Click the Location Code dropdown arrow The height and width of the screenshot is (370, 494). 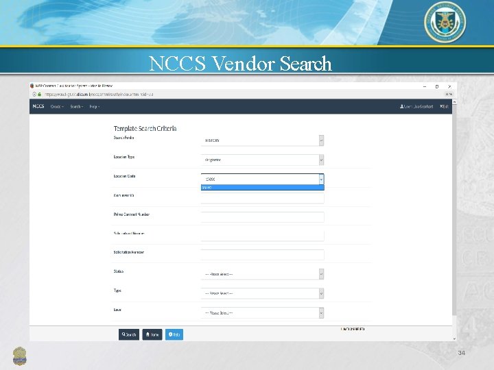(x=321, y=180)
